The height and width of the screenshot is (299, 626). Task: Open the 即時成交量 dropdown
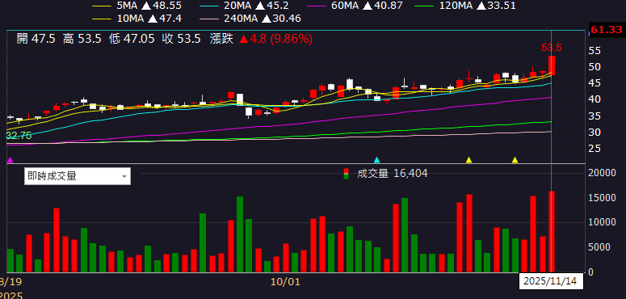click(77, 176)
